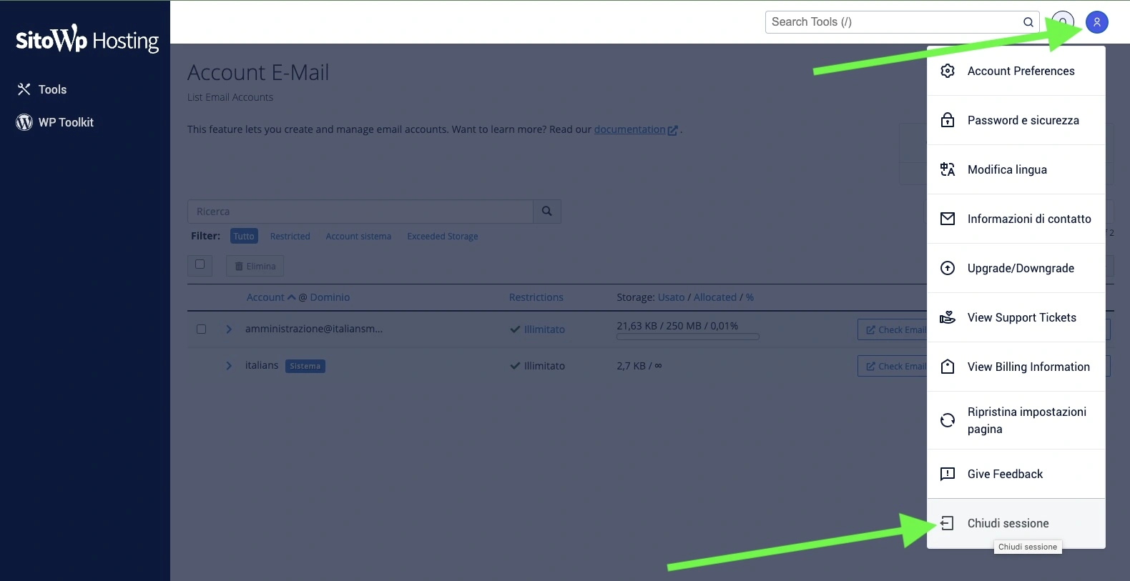Click the translate icon beside Modifica lingua
1130x581 pixels.
[x=948, y=169]
